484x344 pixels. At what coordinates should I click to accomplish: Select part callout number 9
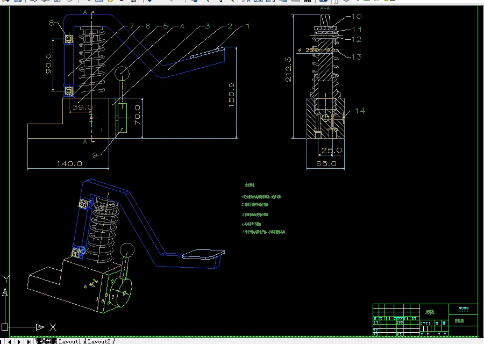95,155
